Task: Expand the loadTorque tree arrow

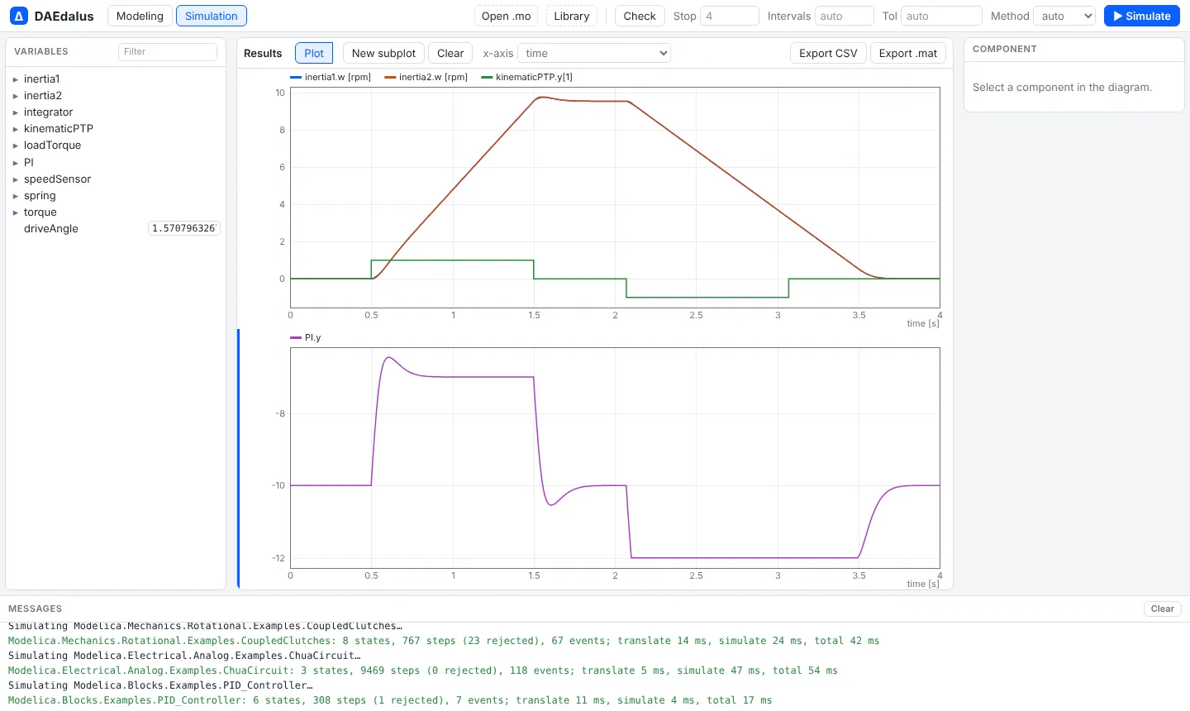Action: (x=15, y=146)
